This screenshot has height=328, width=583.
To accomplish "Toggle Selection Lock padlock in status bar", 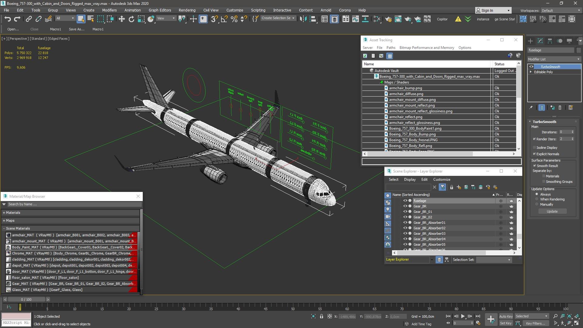I will point(321,316).
